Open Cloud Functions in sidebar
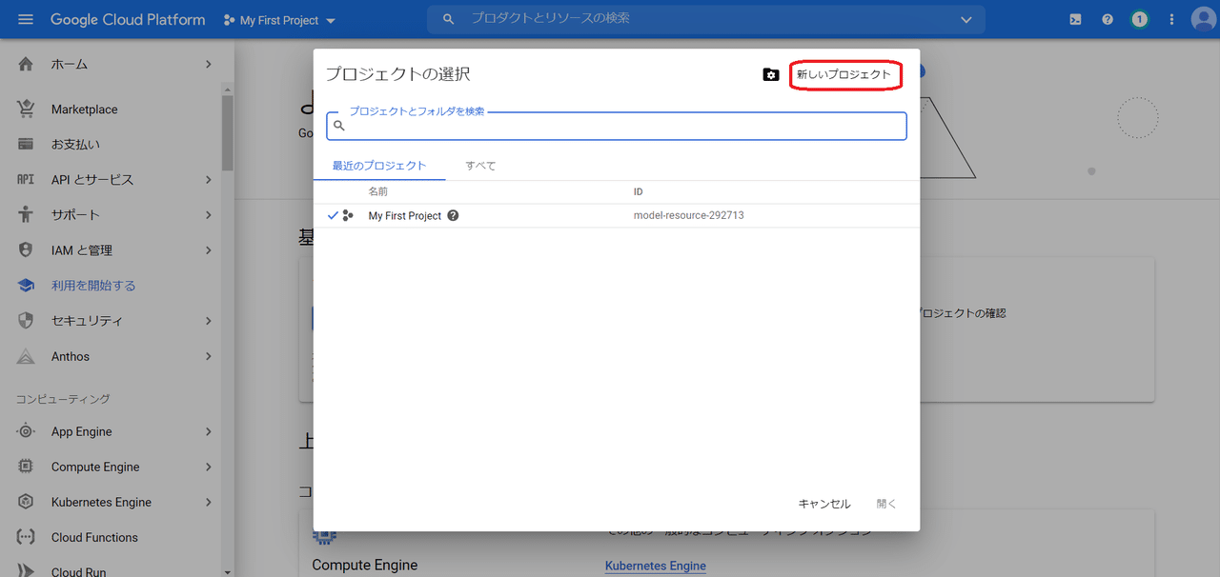The height and width of the screenshot is (577, 1220). (x=94, y=537)
